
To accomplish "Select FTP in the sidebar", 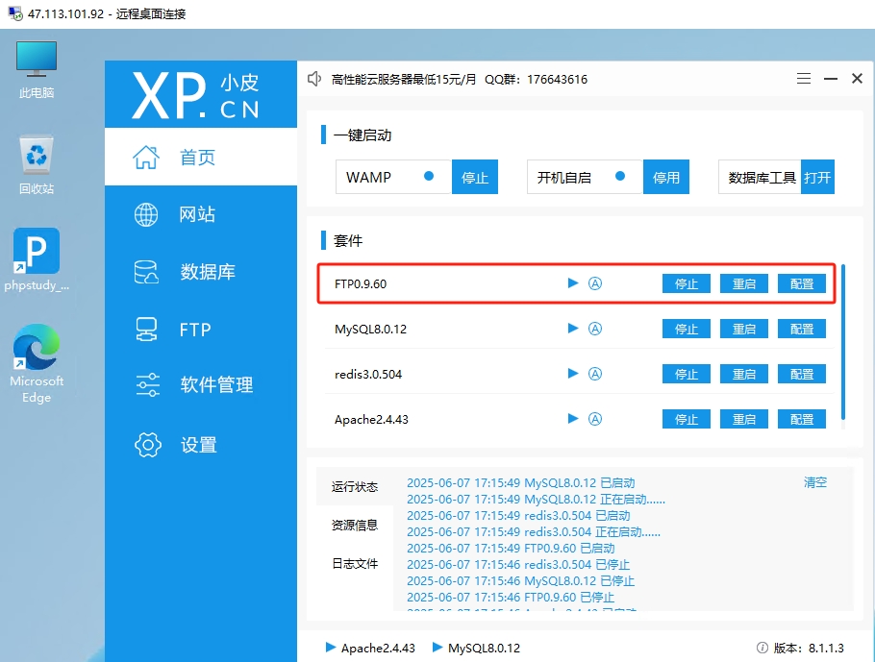I will click(x=201, y=330).
